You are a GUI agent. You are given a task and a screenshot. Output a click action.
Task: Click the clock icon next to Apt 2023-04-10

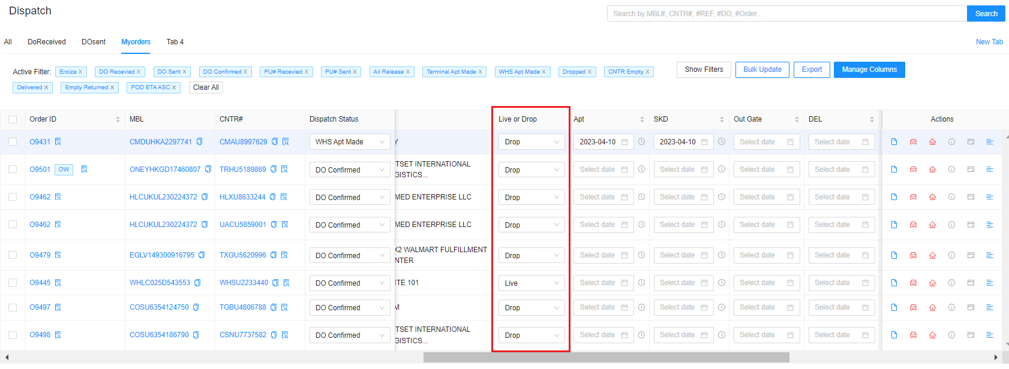641,142
